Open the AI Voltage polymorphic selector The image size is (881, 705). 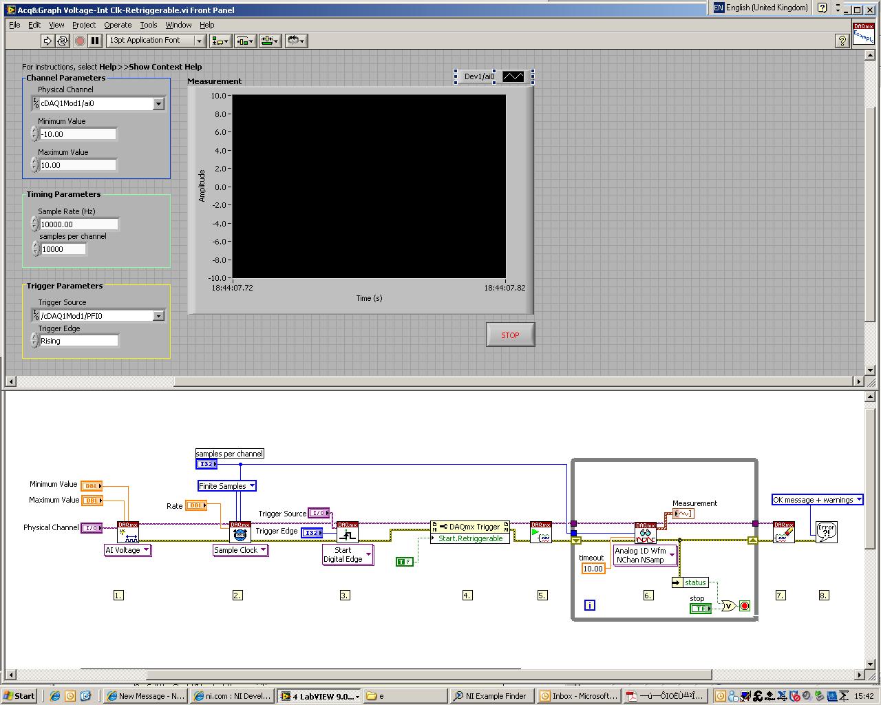coord(127,550)
